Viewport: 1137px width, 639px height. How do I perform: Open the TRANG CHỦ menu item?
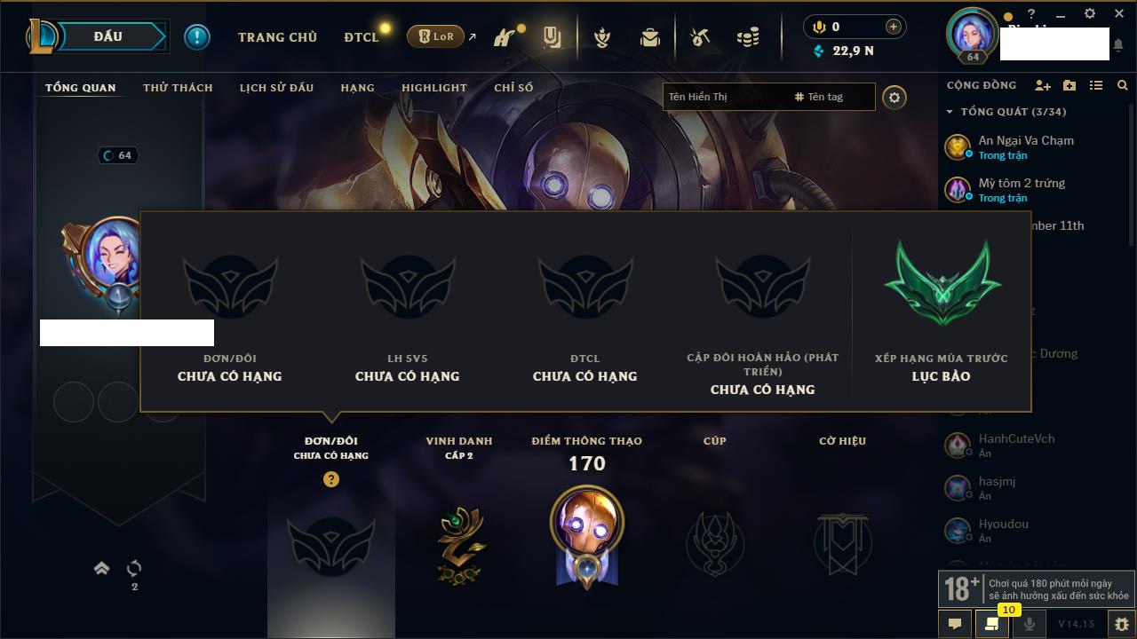(277, 37)
